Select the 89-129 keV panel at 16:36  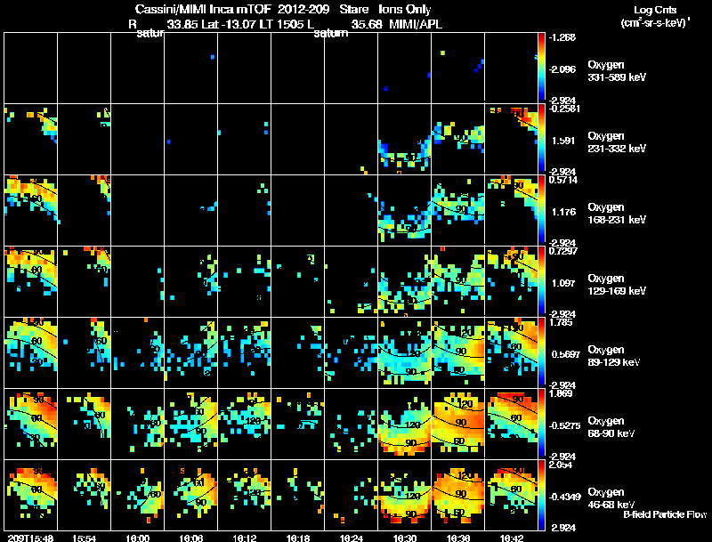tap(457, 352)
